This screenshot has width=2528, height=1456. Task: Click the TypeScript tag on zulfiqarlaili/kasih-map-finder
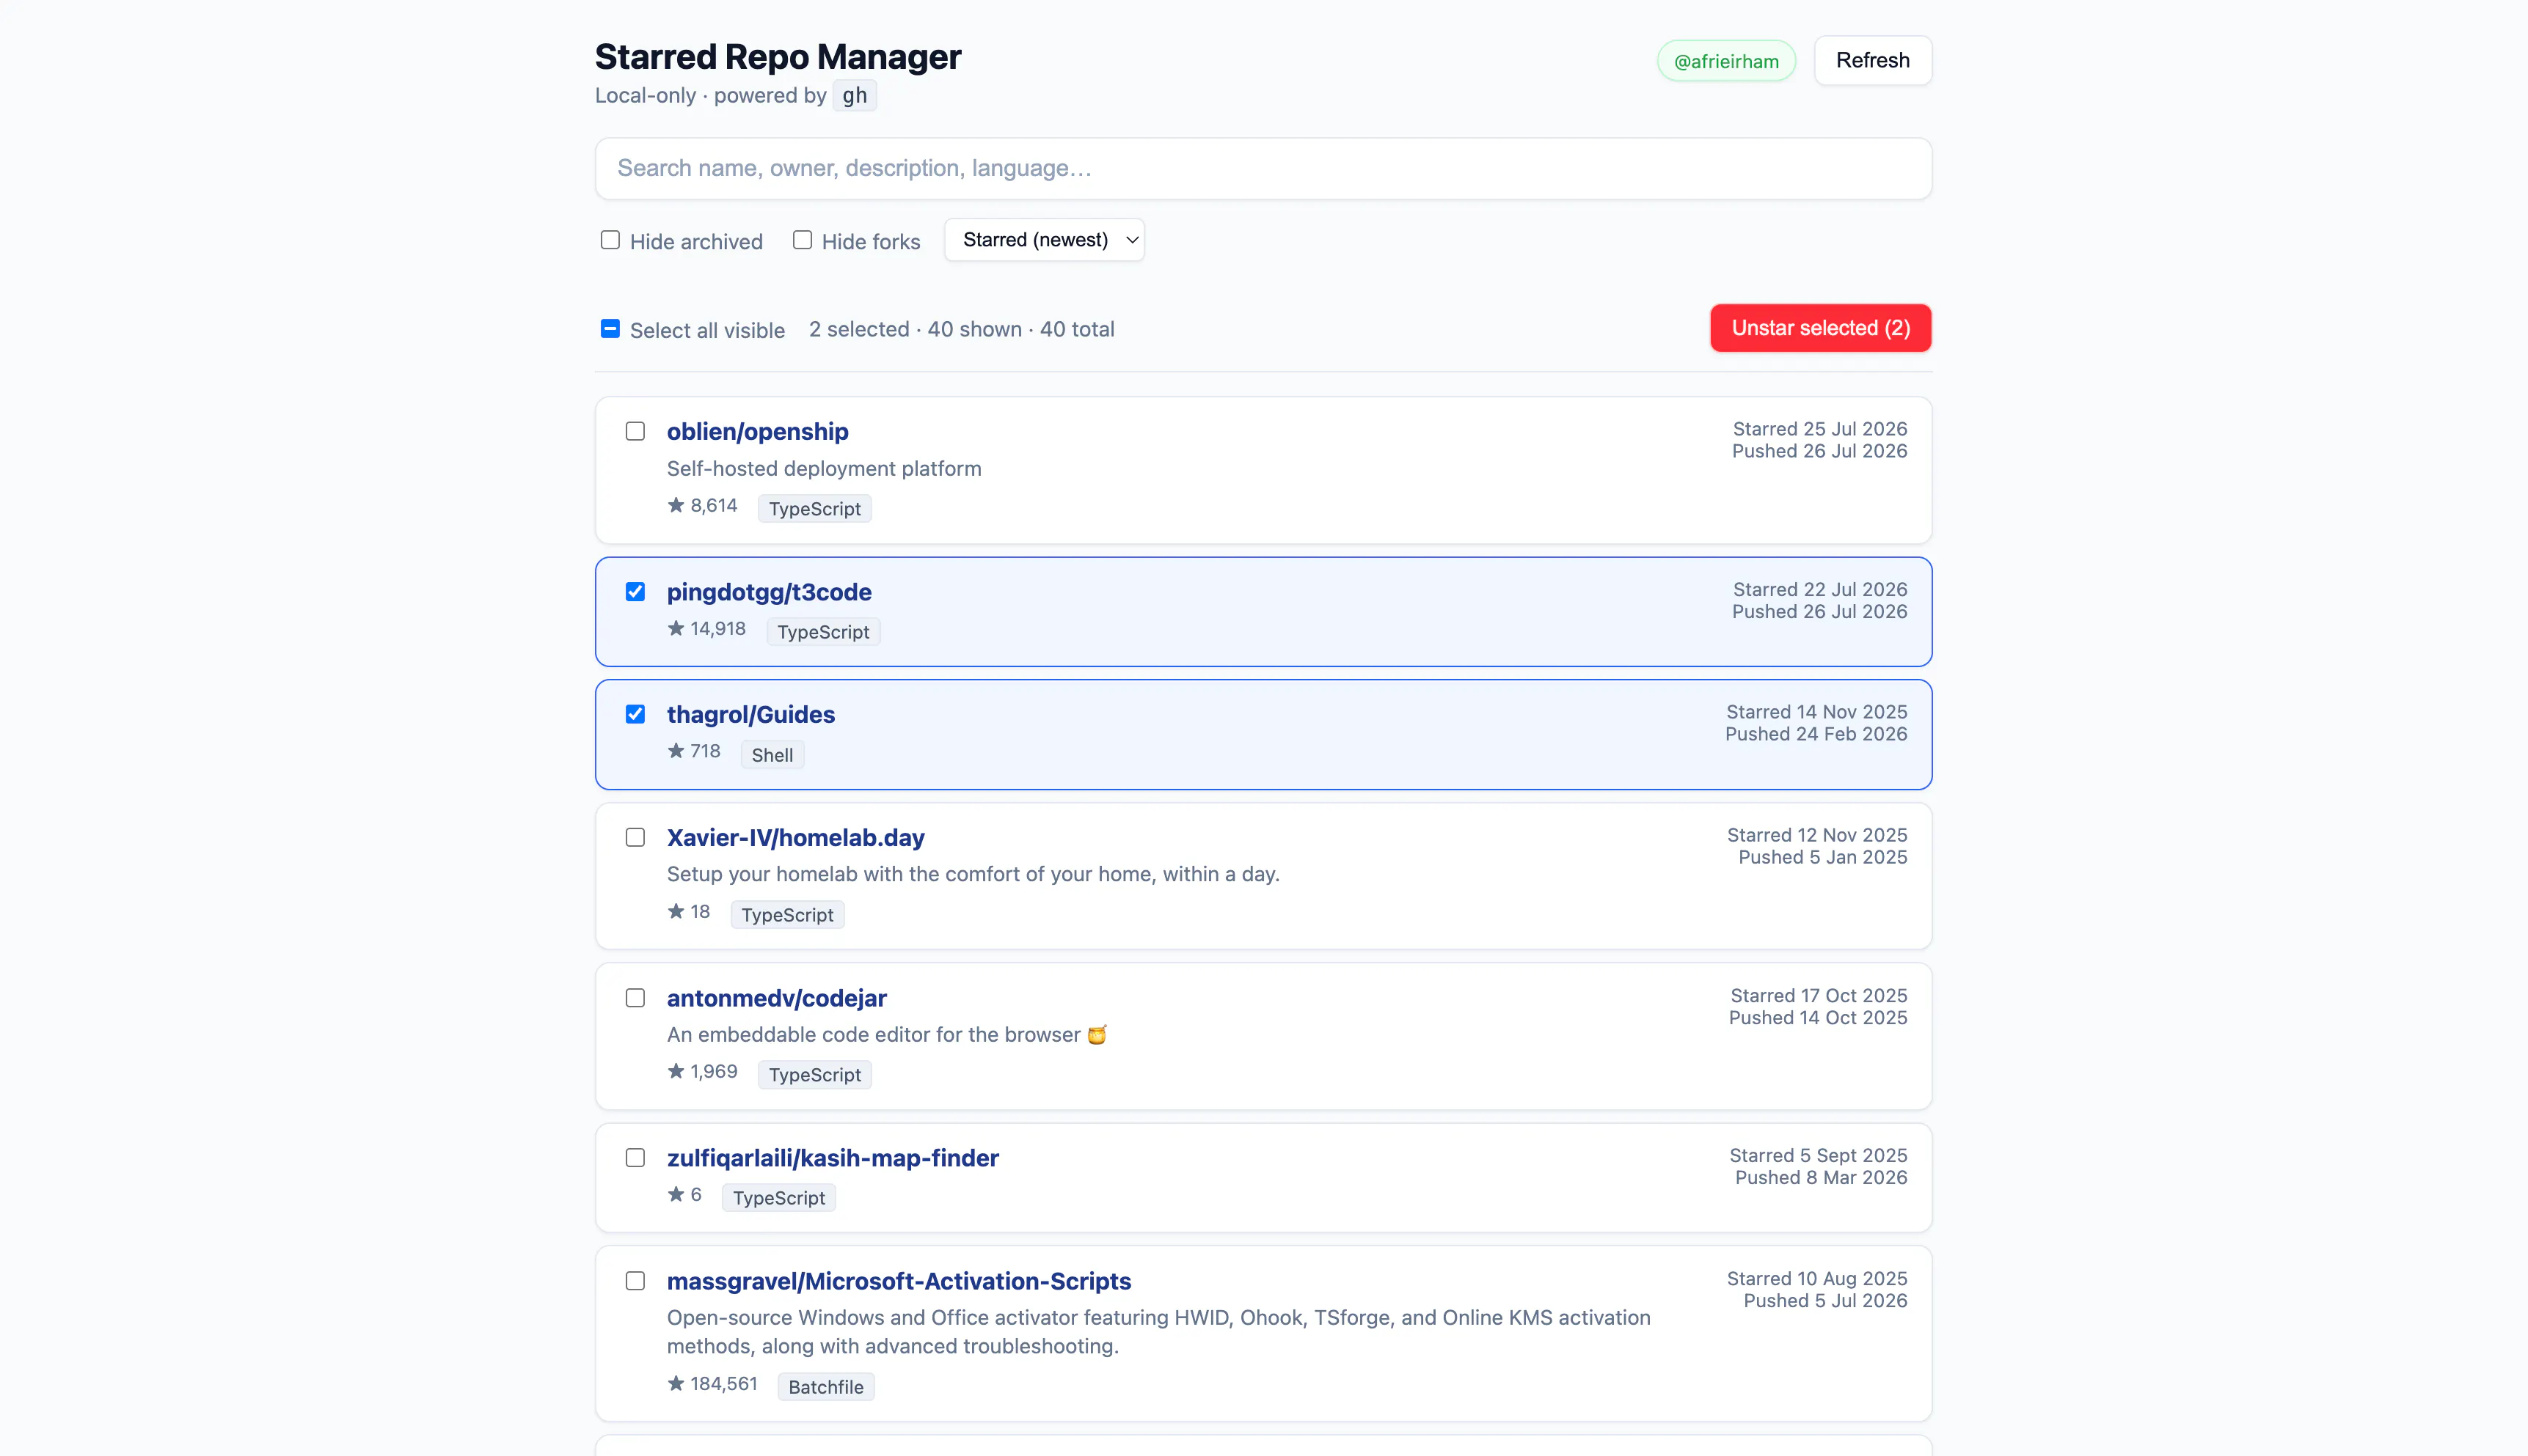point(778,1198)
